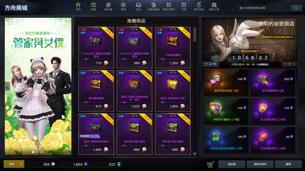Image resolution: width=305 pixels, height=171 pixels.
Task: Open the 貨幣交易所 currency exchange
Action: point(260,164)
